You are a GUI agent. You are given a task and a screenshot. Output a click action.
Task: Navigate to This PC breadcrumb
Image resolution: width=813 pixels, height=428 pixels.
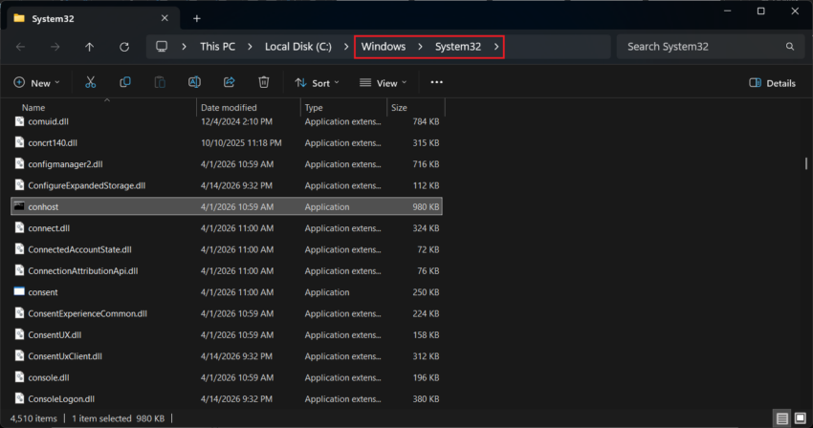(218, 47)
